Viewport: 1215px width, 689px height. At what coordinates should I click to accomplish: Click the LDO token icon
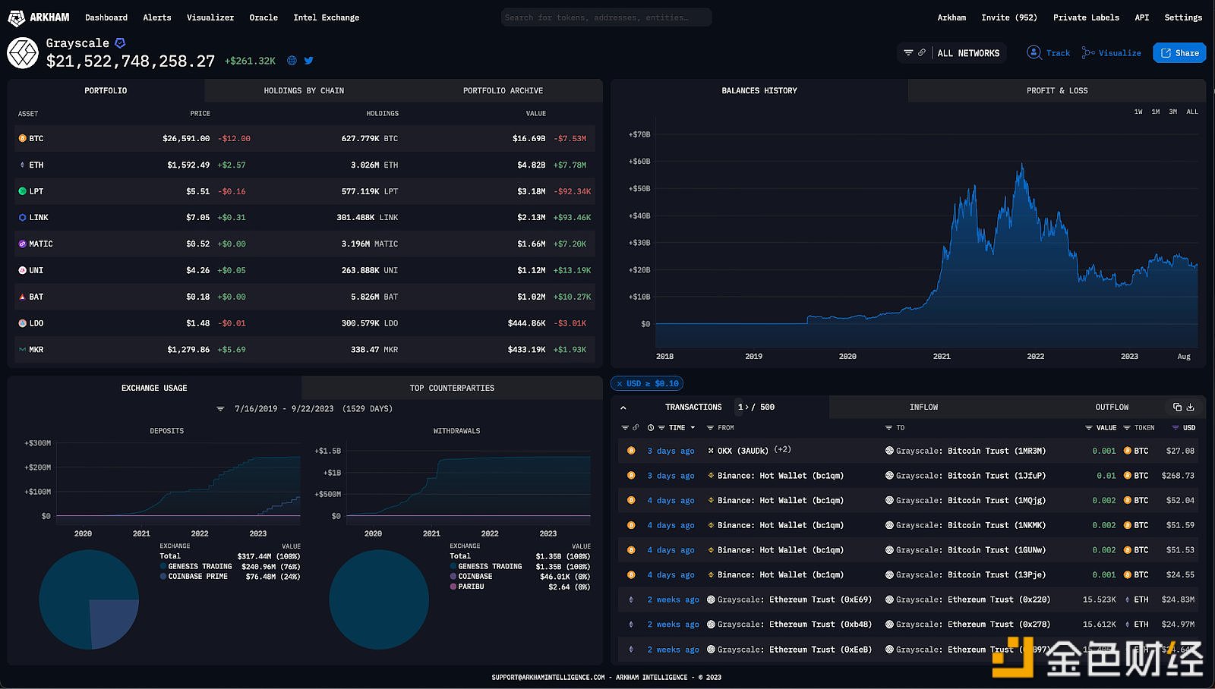pyautogui.click(x=22, y=323)
